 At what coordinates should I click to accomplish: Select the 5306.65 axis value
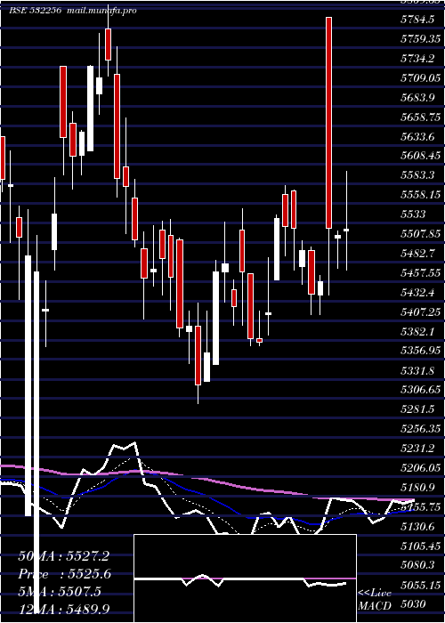pyautogui.click(x=420, y=390)
